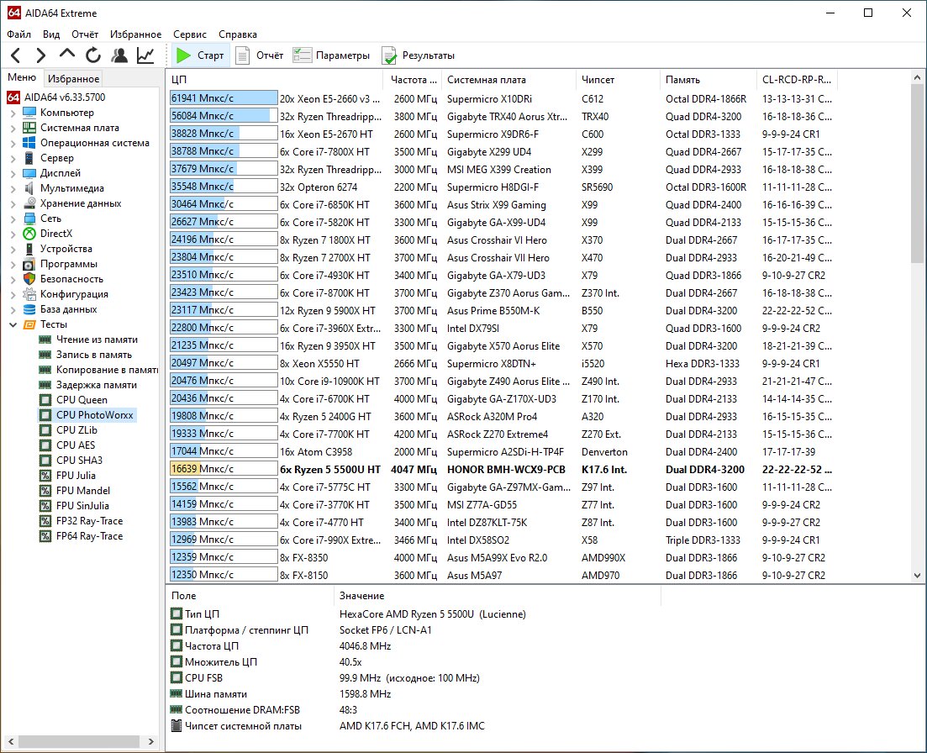Sort by the Чипсет column header
927x753 pixels.
[618, 80]
